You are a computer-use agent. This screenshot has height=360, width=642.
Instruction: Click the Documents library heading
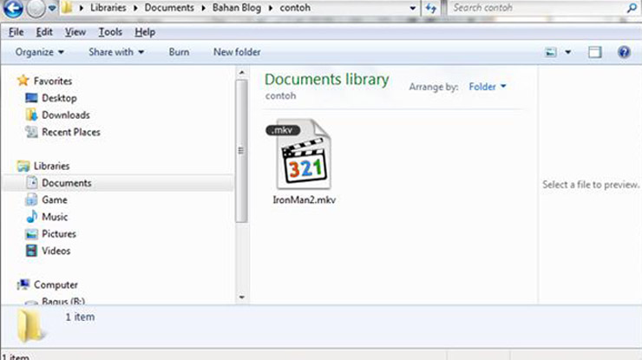tap(327, 80)
